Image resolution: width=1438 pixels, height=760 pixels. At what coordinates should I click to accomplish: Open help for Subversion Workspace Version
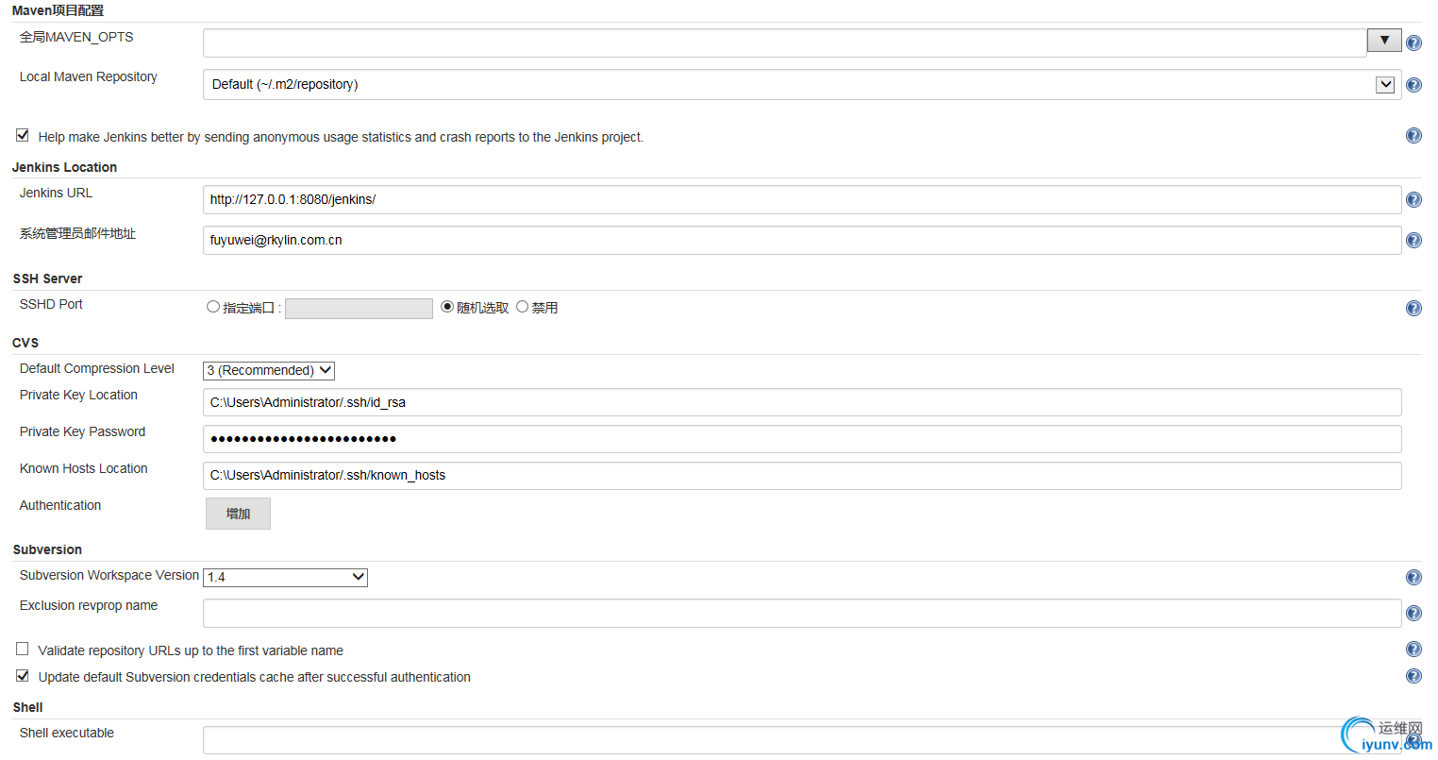(1413, 577)
